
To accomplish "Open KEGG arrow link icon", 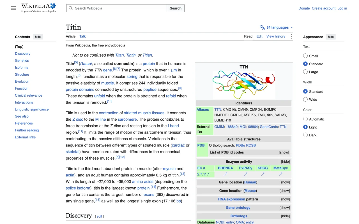I will point(263,174).
